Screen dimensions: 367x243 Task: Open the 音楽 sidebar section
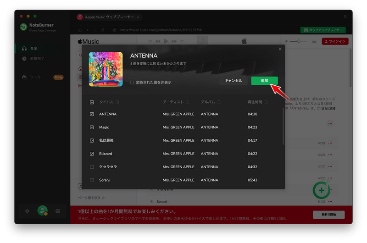pos(42,49)
